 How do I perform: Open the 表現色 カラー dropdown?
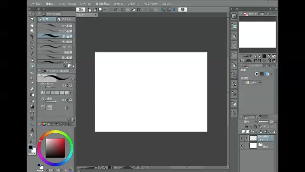(252, 83)
